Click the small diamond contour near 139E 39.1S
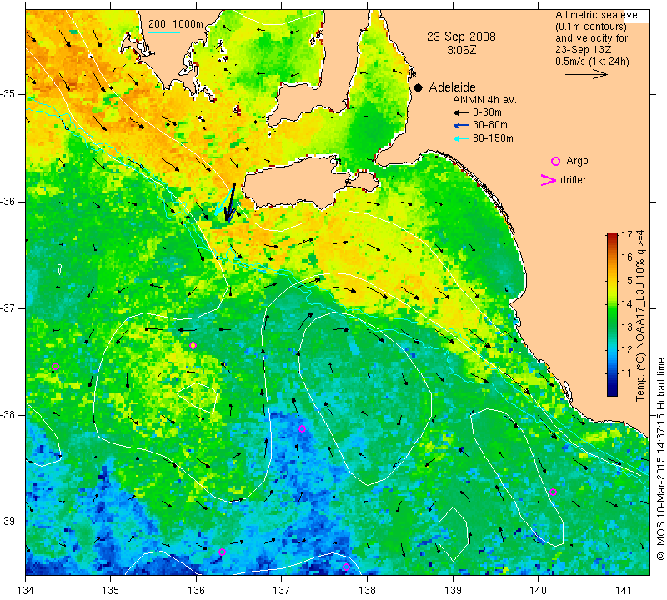 point(454,533)
